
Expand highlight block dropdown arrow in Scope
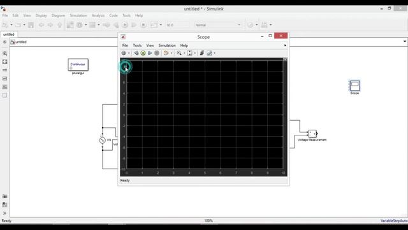[x=171, y=54]
